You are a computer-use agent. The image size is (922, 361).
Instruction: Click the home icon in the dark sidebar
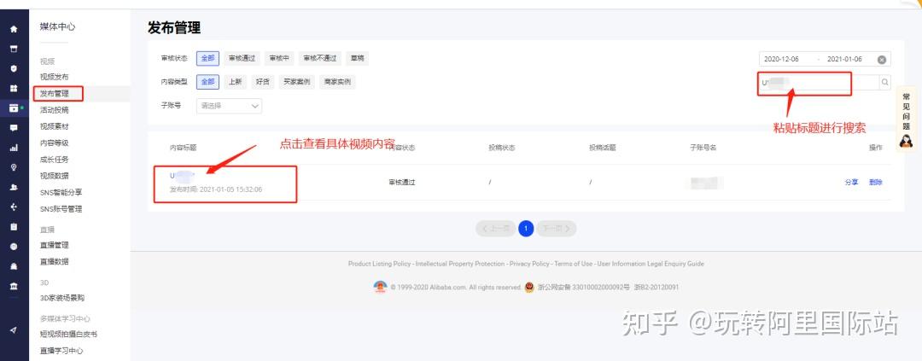click(x=14, y=29)
